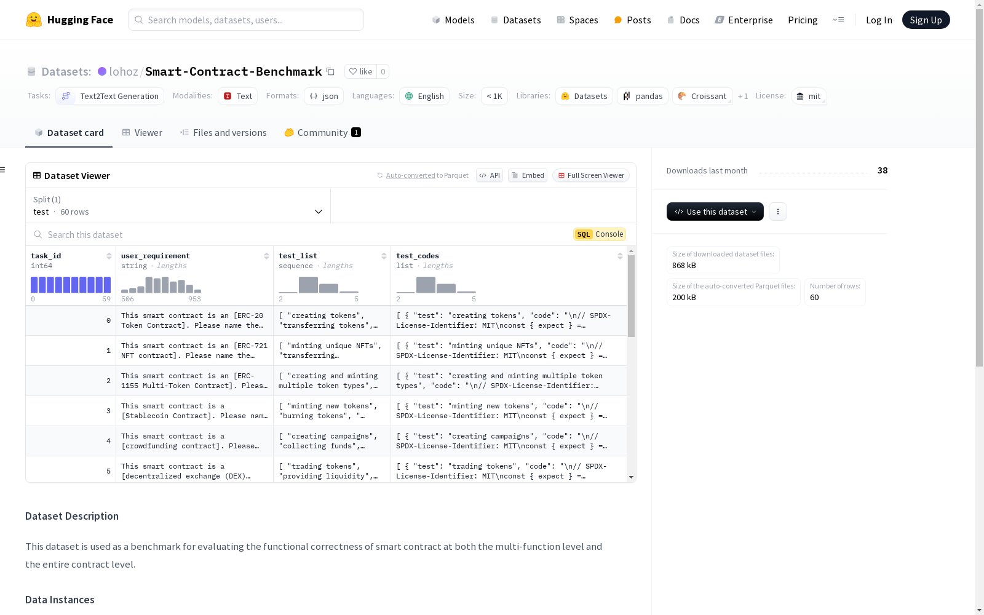
Task: Click the Hugging Face logo icon
Action: (x=34, y=20)
